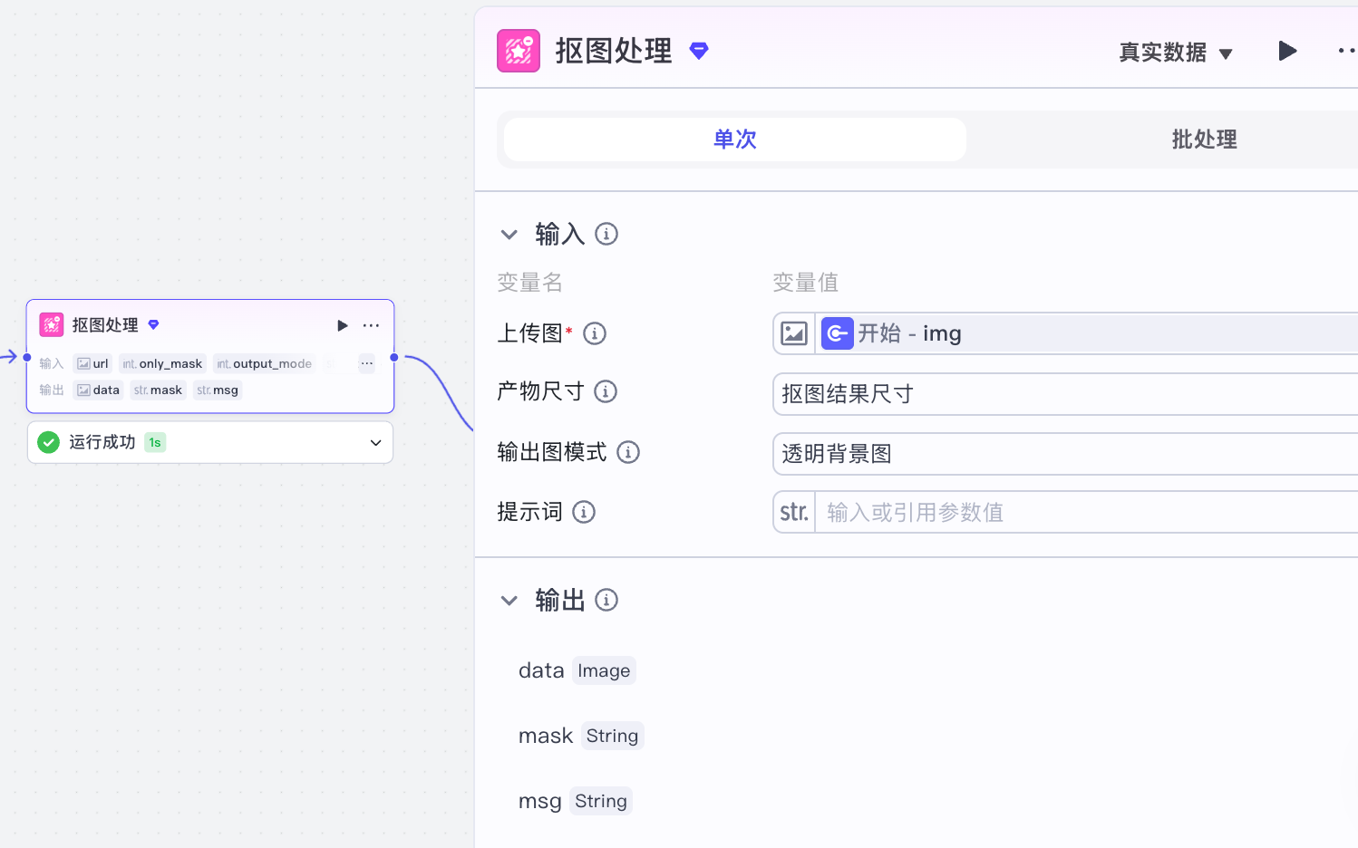Click the blue gem badge beside panel title

pyautogui.click(x=699, y=51)
